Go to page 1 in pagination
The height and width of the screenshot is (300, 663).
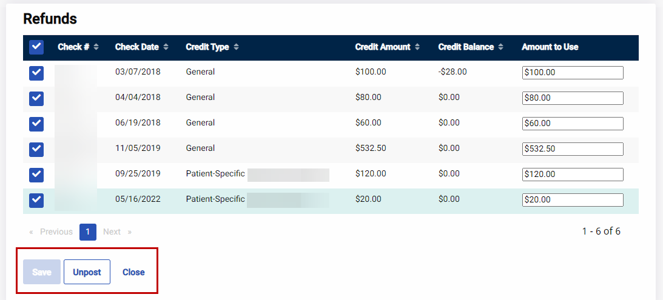tap(88, 232)
